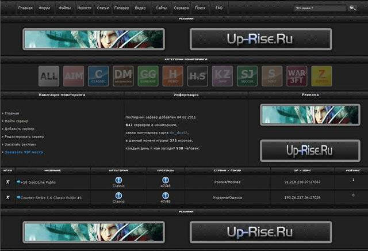Choose the S Surf category icon
Viewport: 368px width, 251px height.
coord(272,76)
